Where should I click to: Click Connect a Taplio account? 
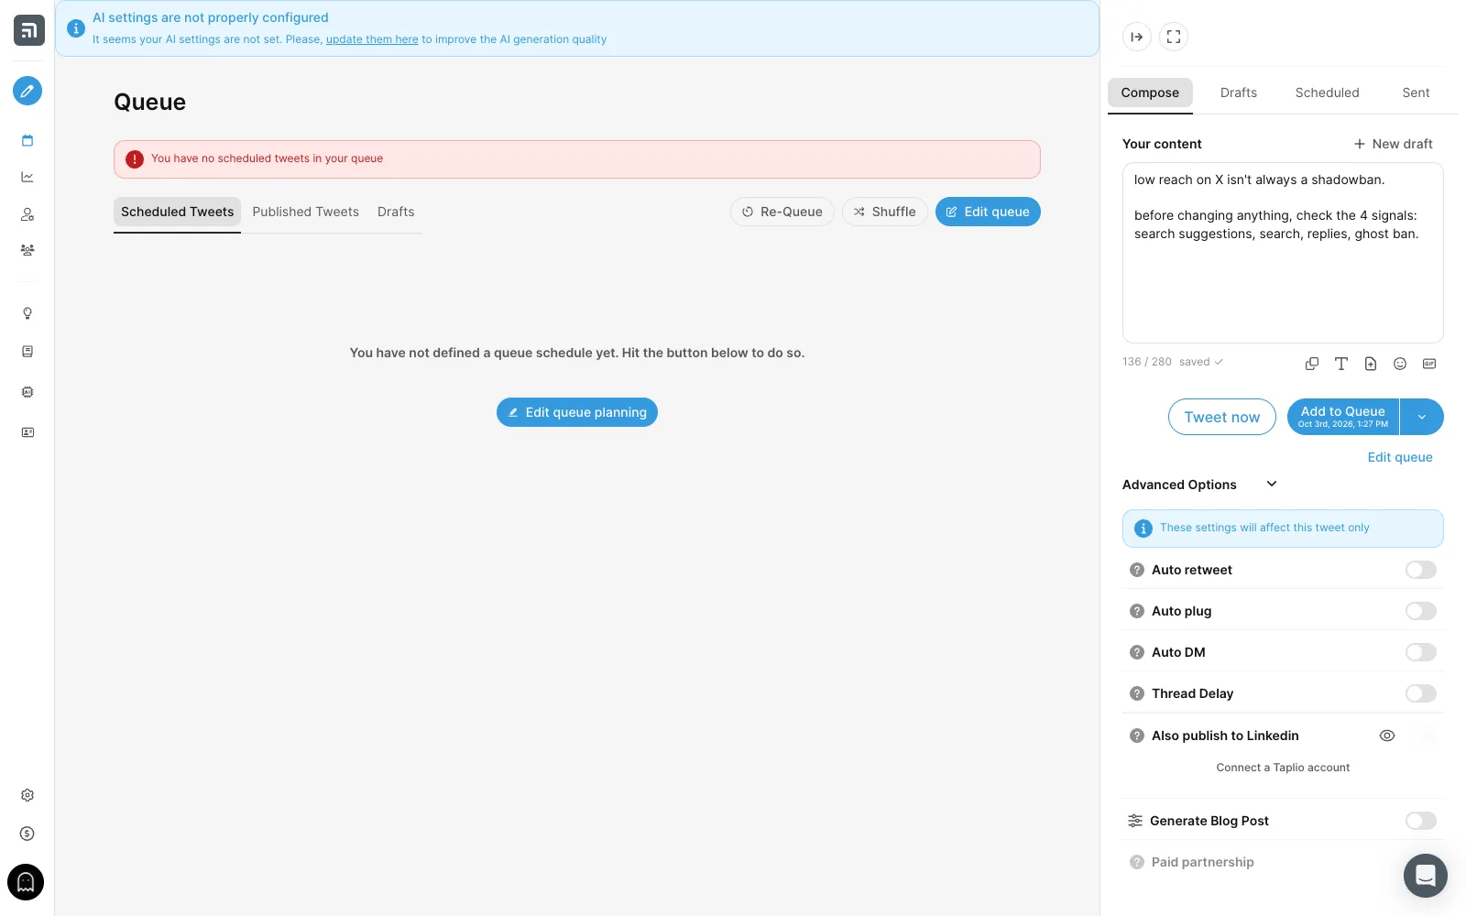[1283, 768]
